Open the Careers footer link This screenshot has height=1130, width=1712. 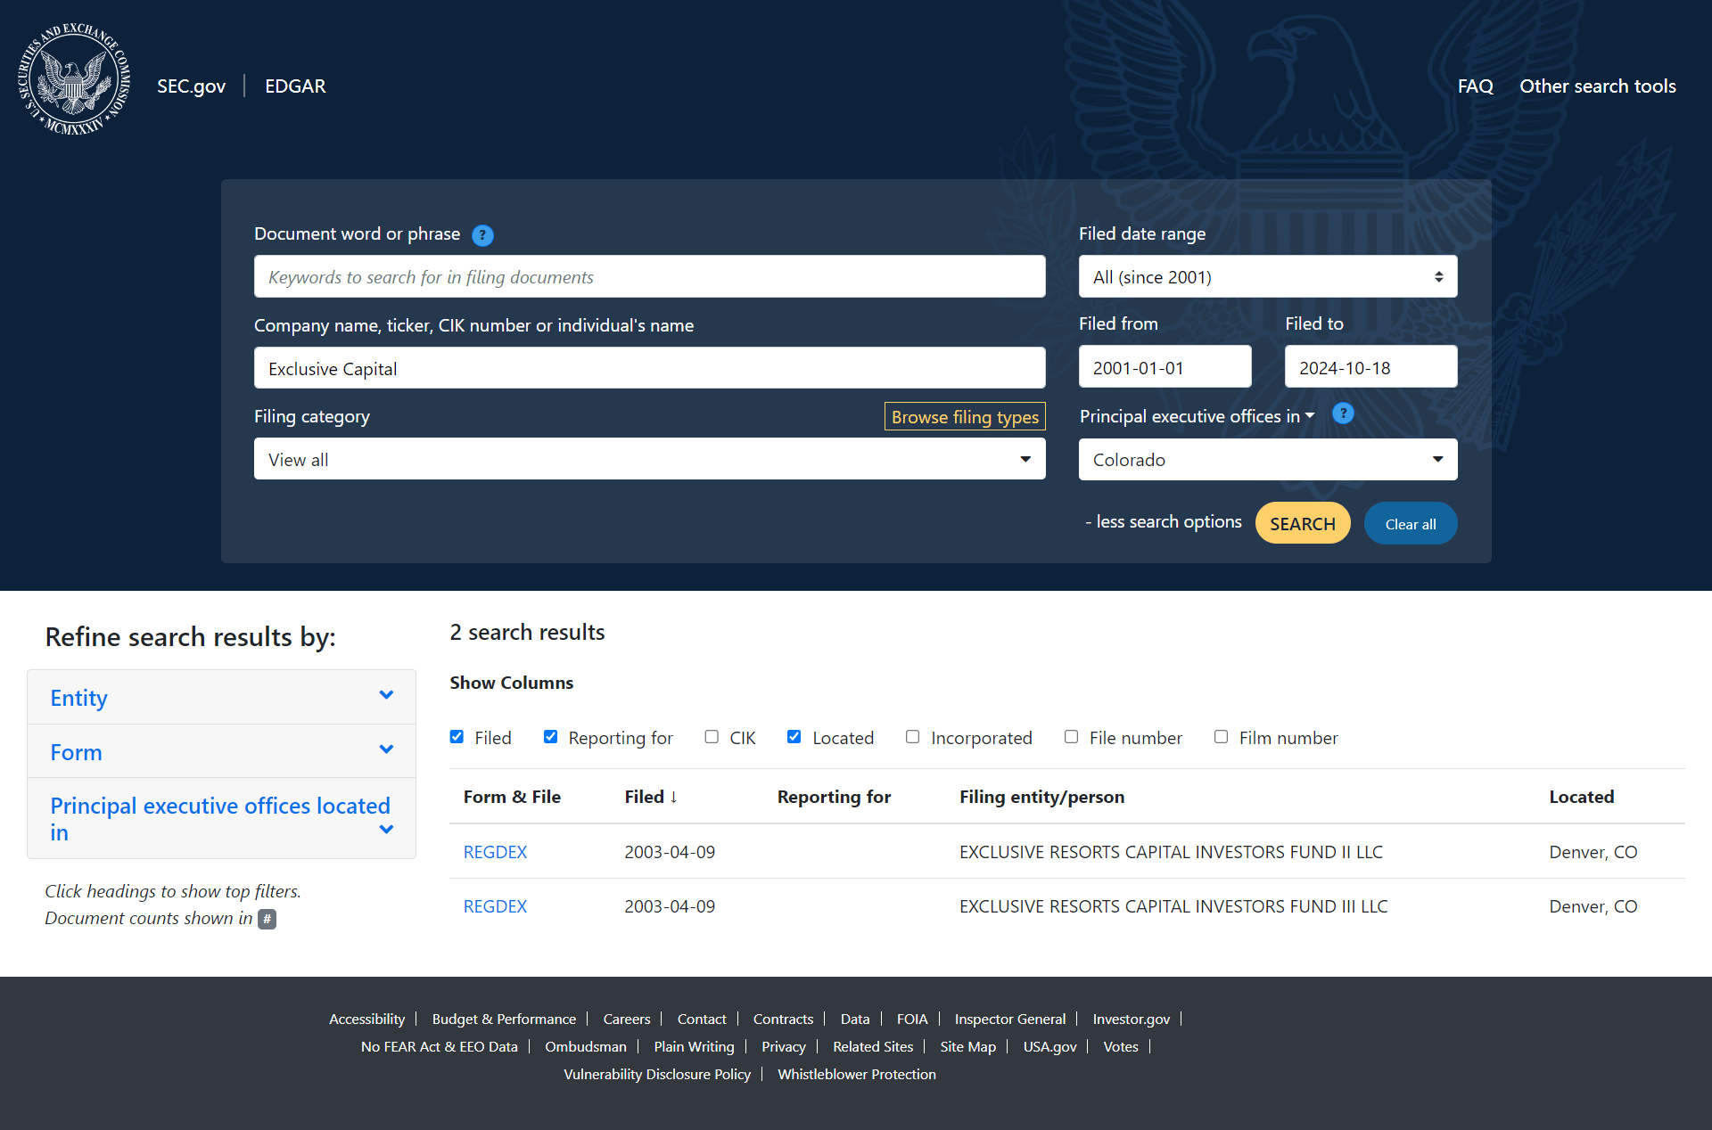[x=627, y=1019]
